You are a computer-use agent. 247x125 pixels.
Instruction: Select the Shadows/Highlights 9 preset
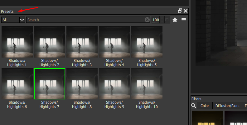[114, 84]
